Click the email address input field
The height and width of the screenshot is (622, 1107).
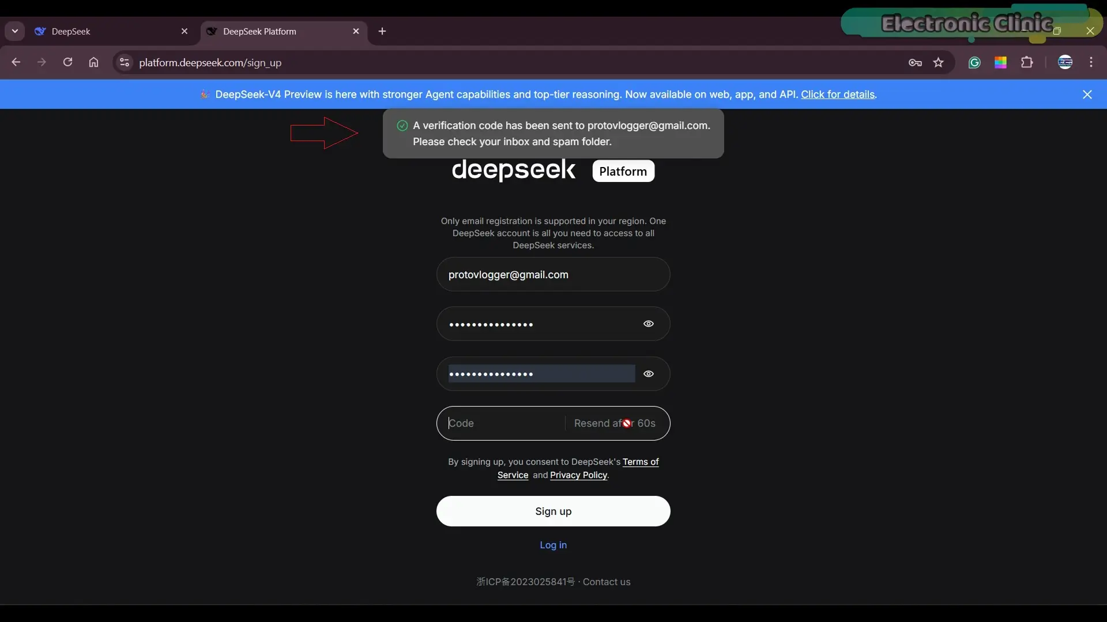click(x=553, y=275)
